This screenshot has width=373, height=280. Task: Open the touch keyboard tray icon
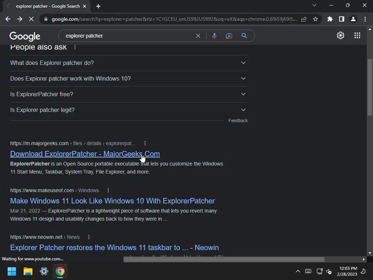[308, 271]
